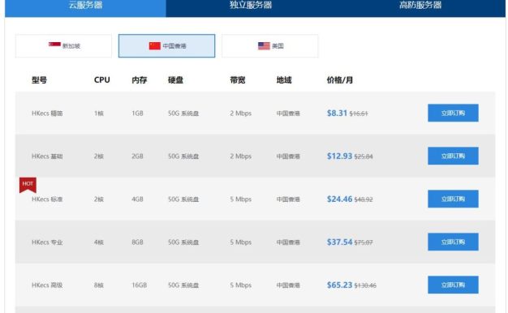Image resolution: width=508 pixels, height=313 pixels.
Task: Click the CPU column header
Action: pos(102,80)
